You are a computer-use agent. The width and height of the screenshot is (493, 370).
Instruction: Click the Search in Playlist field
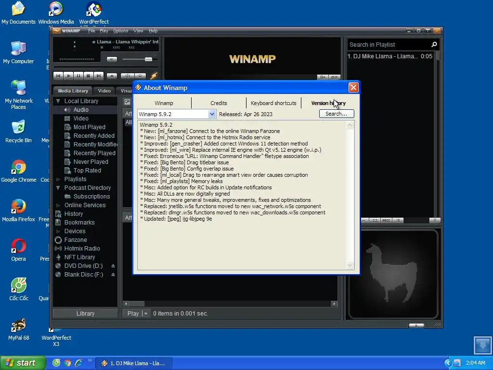tap(389, 45)
